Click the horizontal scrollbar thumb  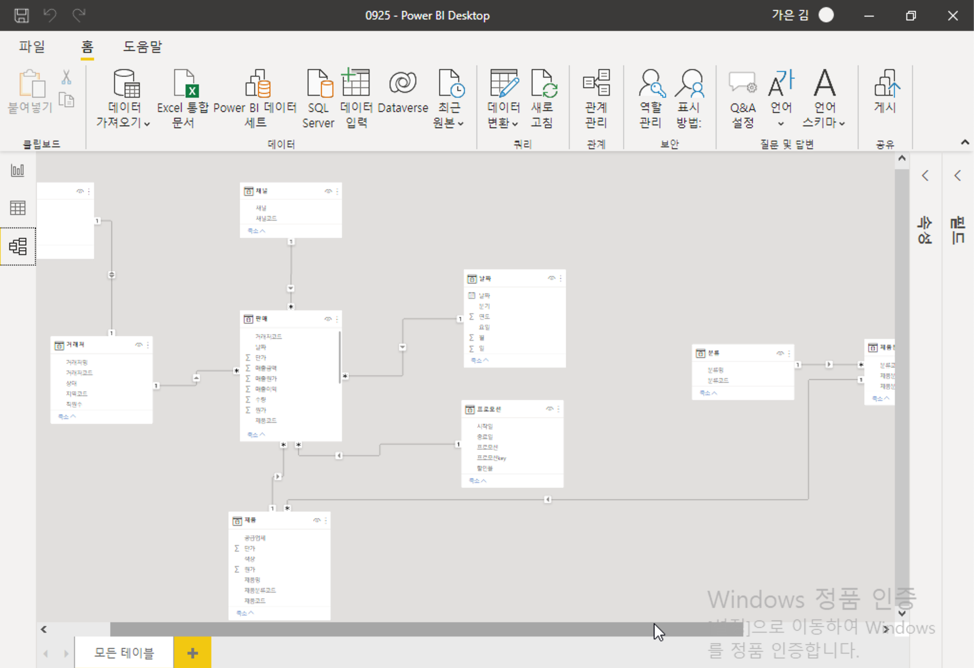pyautogui.click(x=426, y=629)
